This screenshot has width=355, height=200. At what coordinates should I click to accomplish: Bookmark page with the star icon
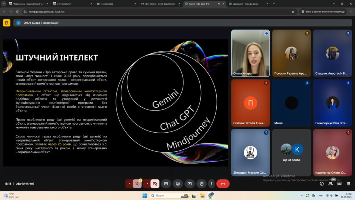pos(293,11)
